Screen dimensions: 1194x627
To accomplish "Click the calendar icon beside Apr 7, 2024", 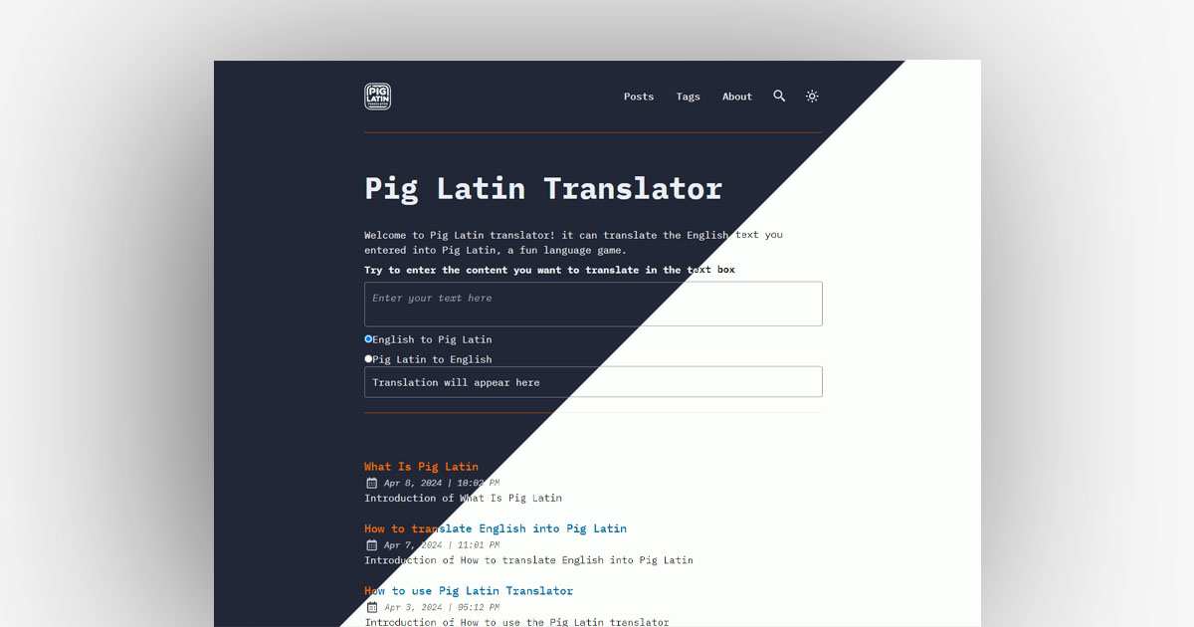I will click(371, 544).
